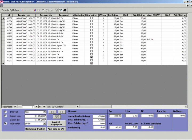Click the form control icon below title bar

click(2, 6)
